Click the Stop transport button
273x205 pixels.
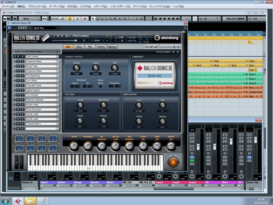tap(70, 19)
